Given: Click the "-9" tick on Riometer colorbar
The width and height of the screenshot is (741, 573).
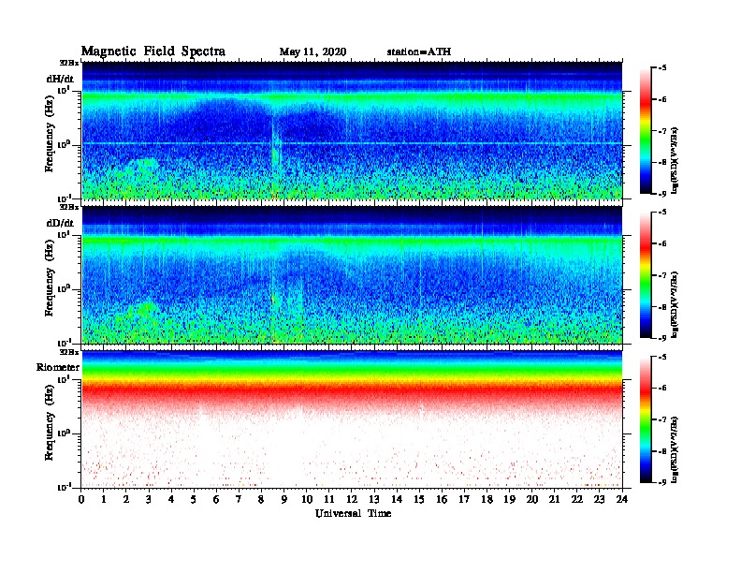Looking at the screenshot, I should 661,482.
